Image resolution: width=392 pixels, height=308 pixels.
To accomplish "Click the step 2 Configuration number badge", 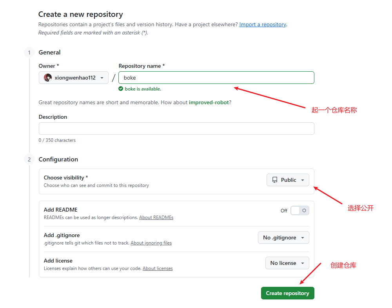I will pos(29,159).
